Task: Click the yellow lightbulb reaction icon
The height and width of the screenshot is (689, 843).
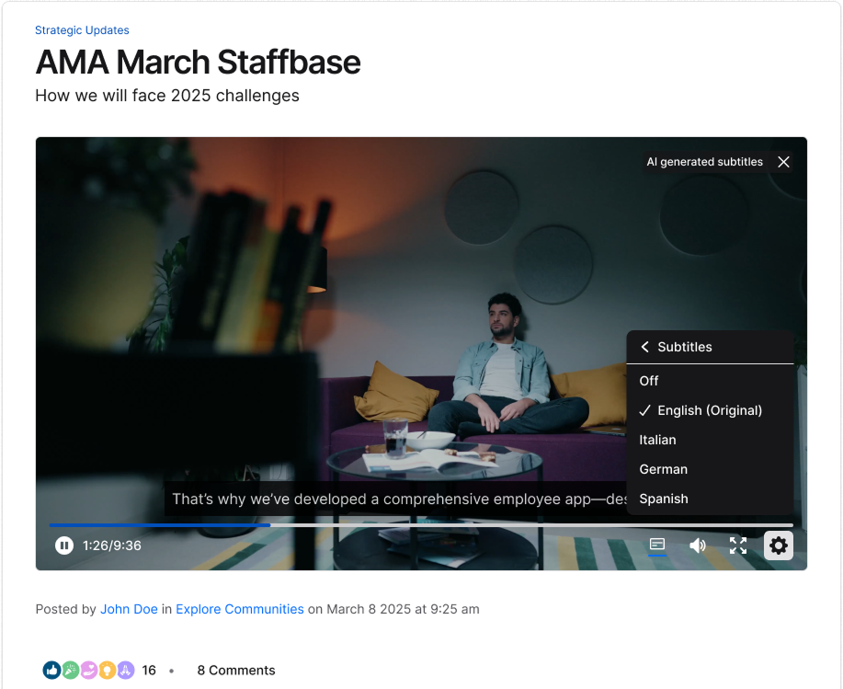Action: pyautogui.click(x=107, y=671)
